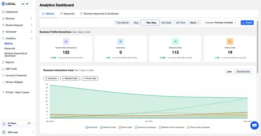This screenshot has height=136, width=261.
Task: Click the Review Request paper plane icon
Action: 3,25
